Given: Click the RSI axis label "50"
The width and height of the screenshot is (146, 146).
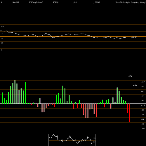Looking at the screenshot, I should pos(2,38).
